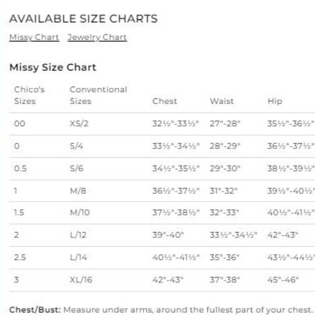Click the Chest/Bust measuring instructions text
The width and height of the screenshot is (315, 315).
tap(161, 310)
